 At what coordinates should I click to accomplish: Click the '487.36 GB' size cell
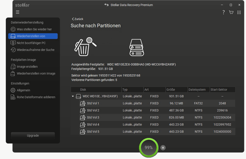coord(176,110)
